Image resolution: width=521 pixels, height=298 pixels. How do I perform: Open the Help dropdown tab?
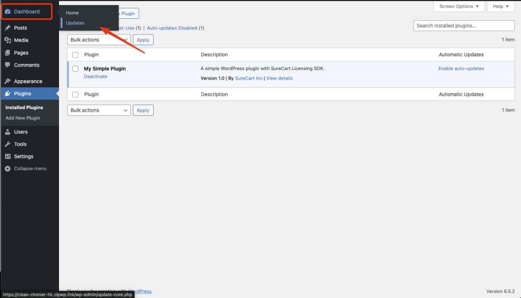pyautogui.click(x=501, y=7)
